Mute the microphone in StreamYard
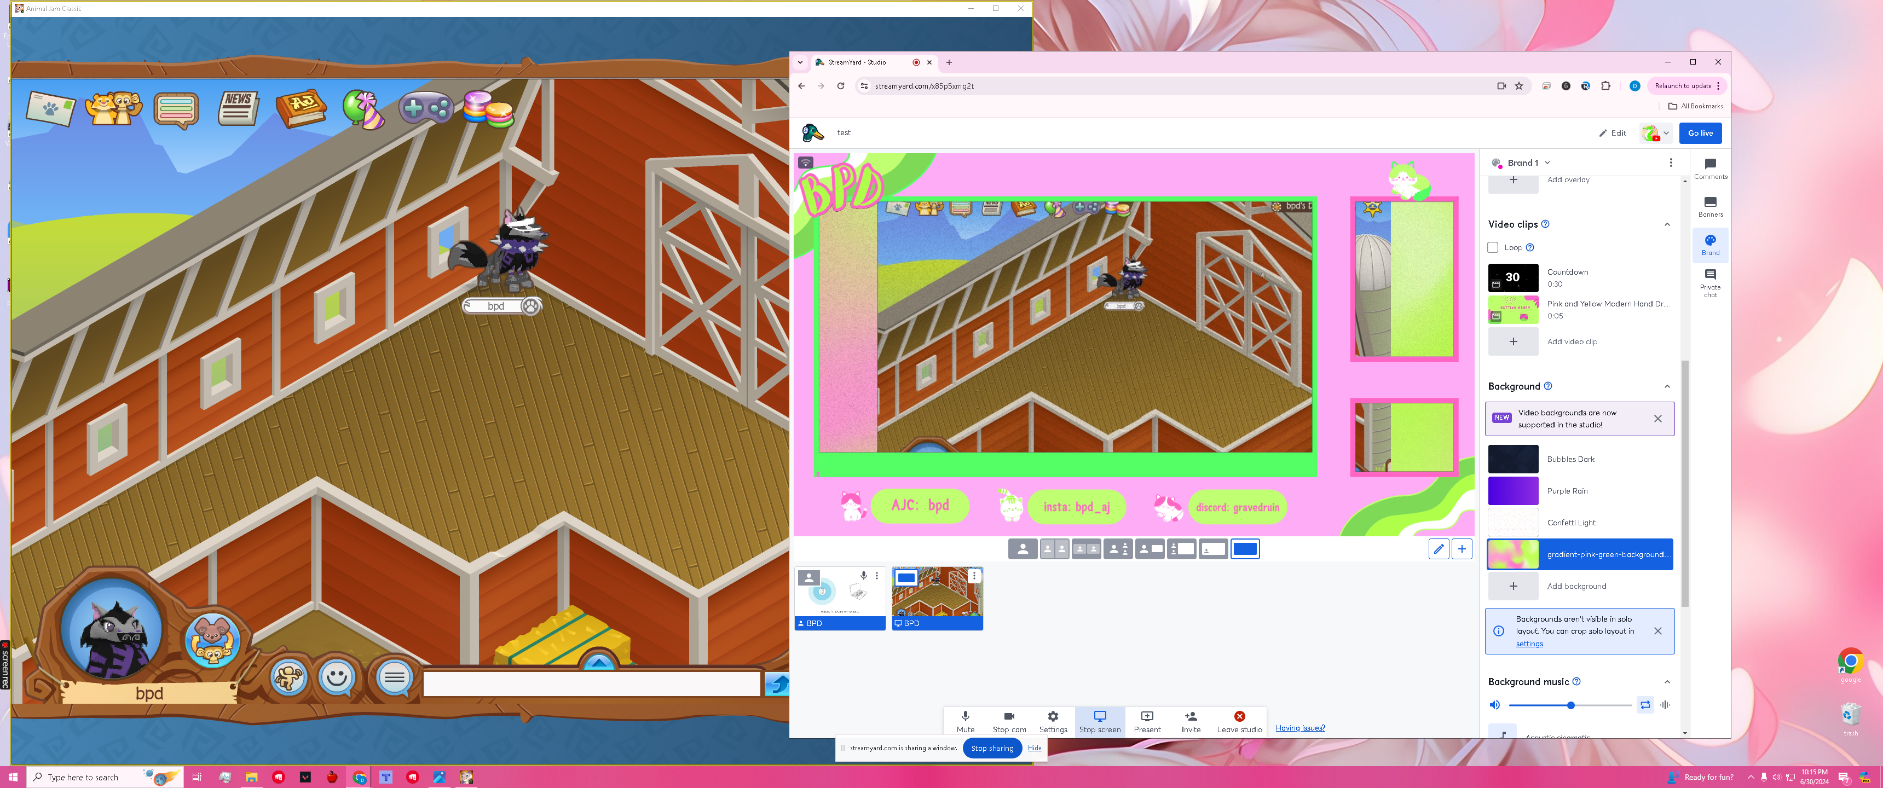The height and width of the screenshot is (788, 1883). click(x=965, y=721)
